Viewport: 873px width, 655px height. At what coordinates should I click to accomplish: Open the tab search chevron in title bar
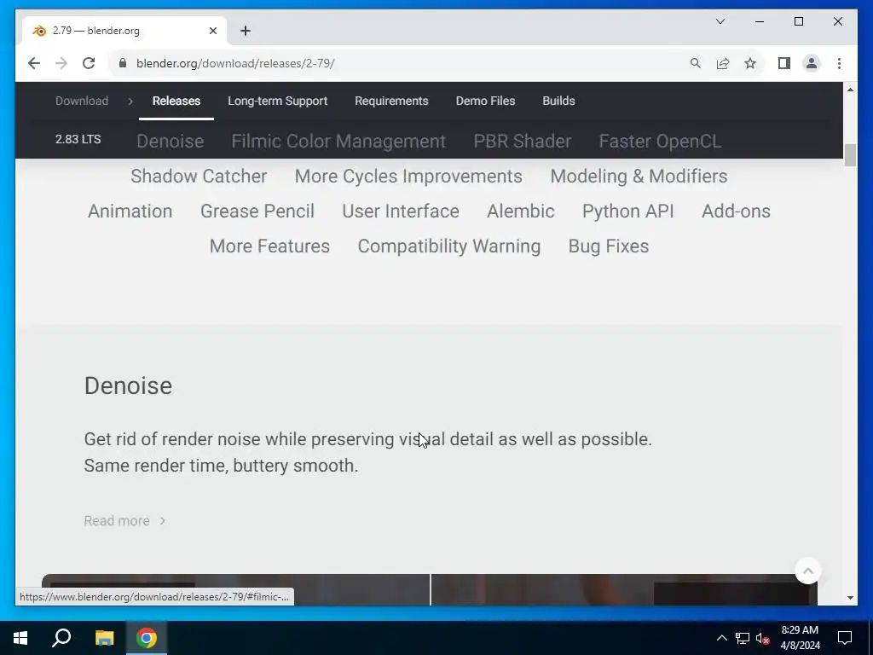[720, 21]
